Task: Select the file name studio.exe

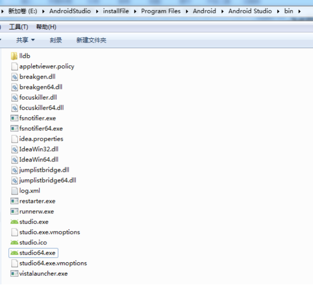Action: click(34, 222)
